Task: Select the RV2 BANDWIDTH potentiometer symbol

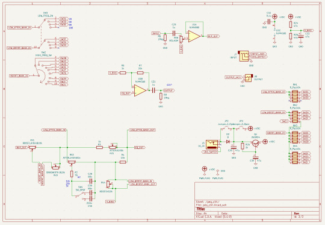Action: coord(55,167)
